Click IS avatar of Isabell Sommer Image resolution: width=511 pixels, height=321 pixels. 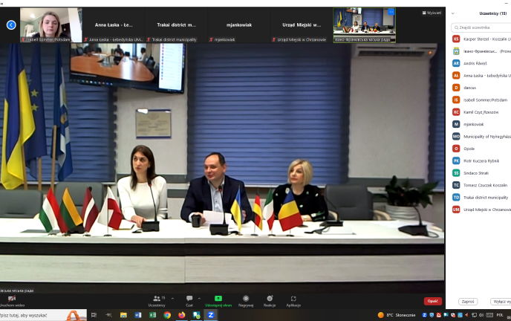coord(456,100)
